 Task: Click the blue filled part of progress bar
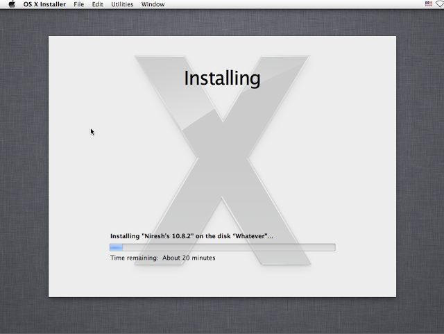click(116, 247)
